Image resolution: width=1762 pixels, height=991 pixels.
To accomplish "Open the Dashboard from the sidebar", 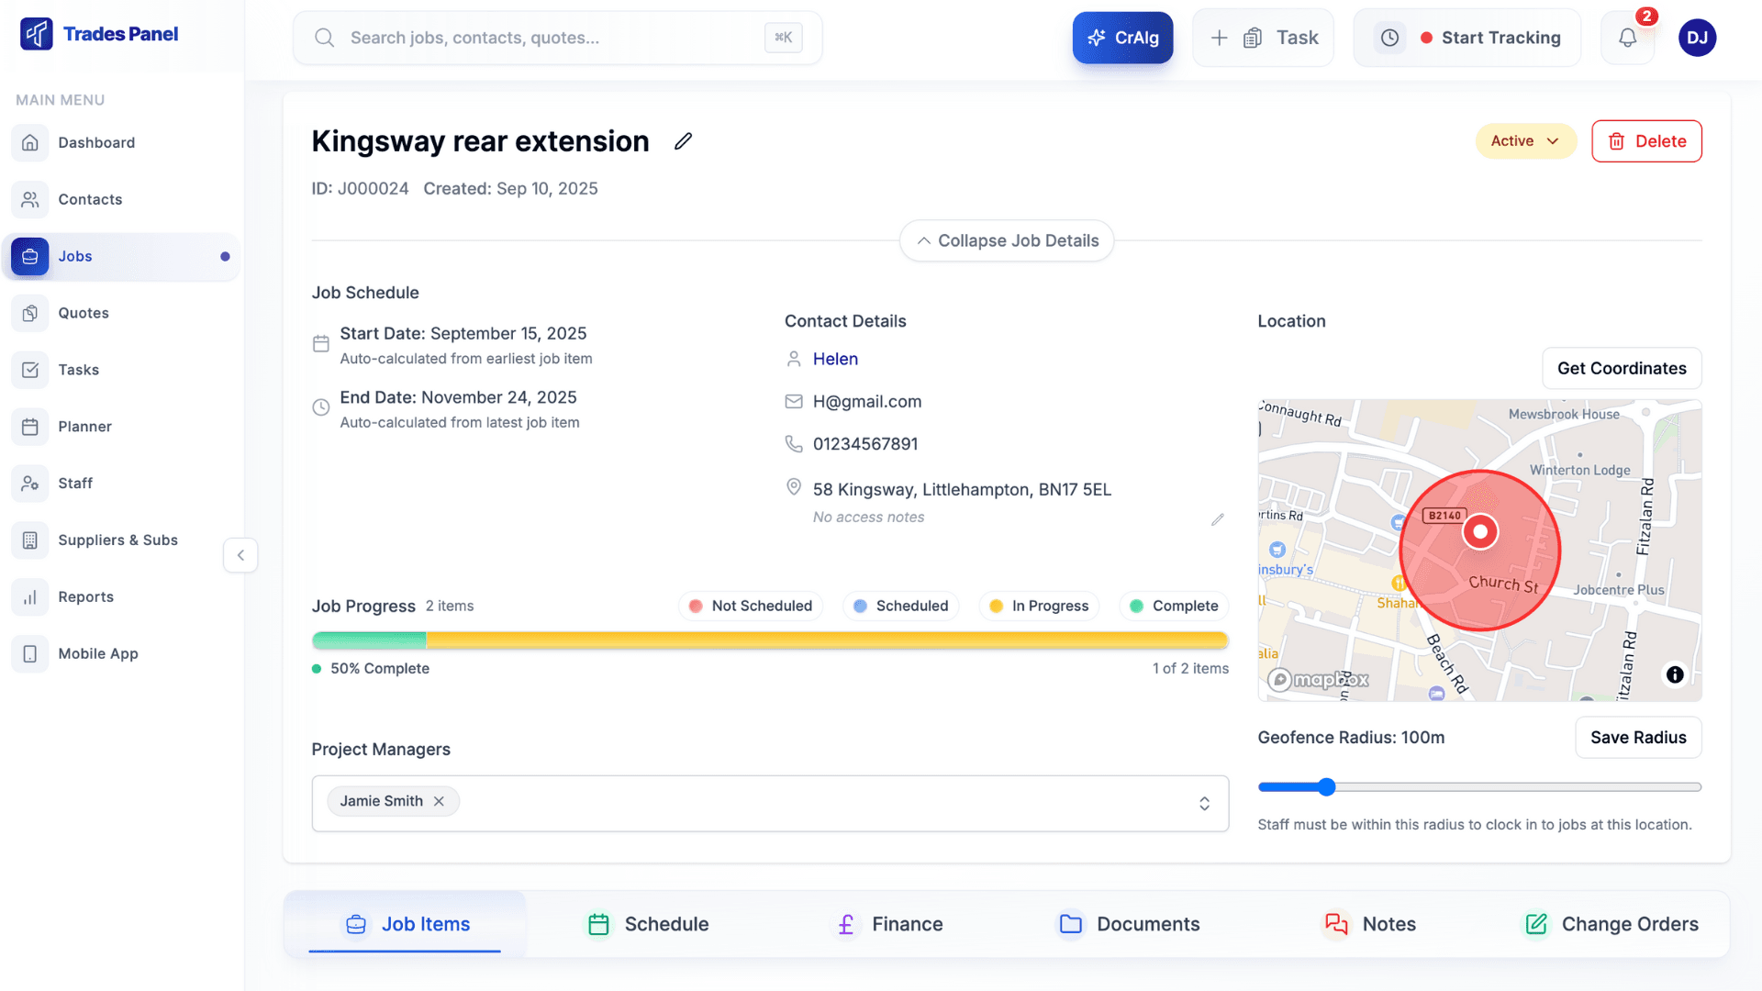I will pyautogui.click(x=96, y=142).
